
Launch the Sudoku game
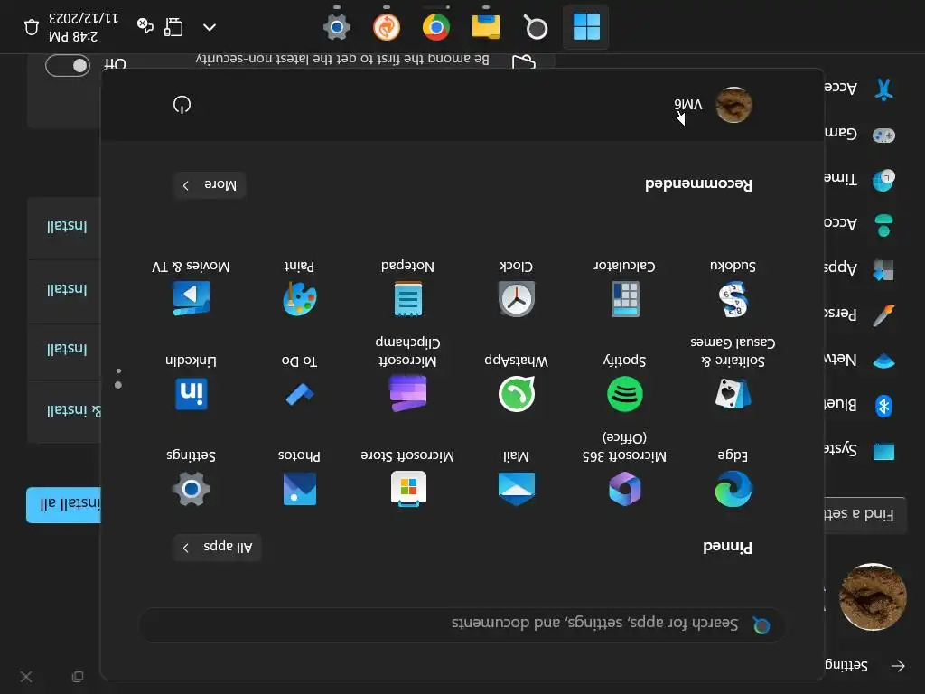pyautogui.click(x=733, y=299)
